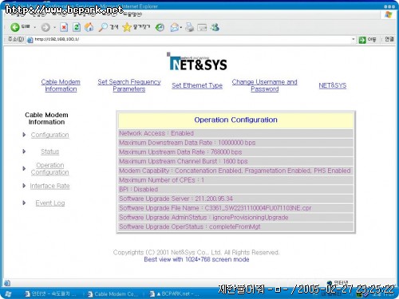Open the Messenger people icon

[215, 27]
